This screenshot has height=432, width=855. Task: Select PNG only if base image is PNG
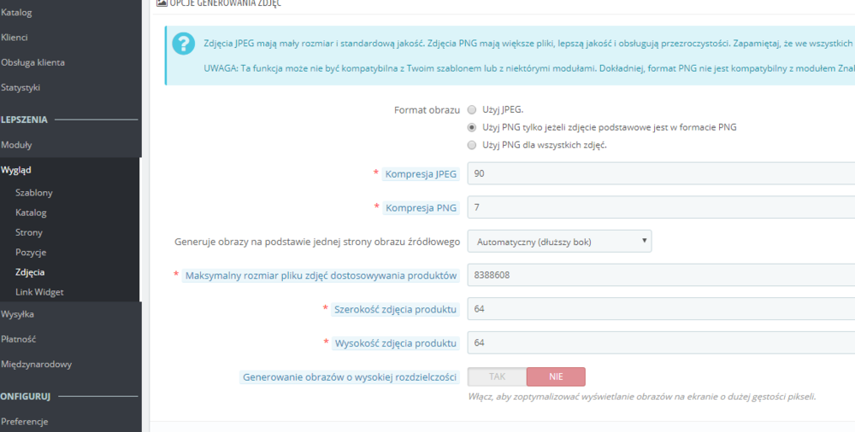(x=472, y=127)
